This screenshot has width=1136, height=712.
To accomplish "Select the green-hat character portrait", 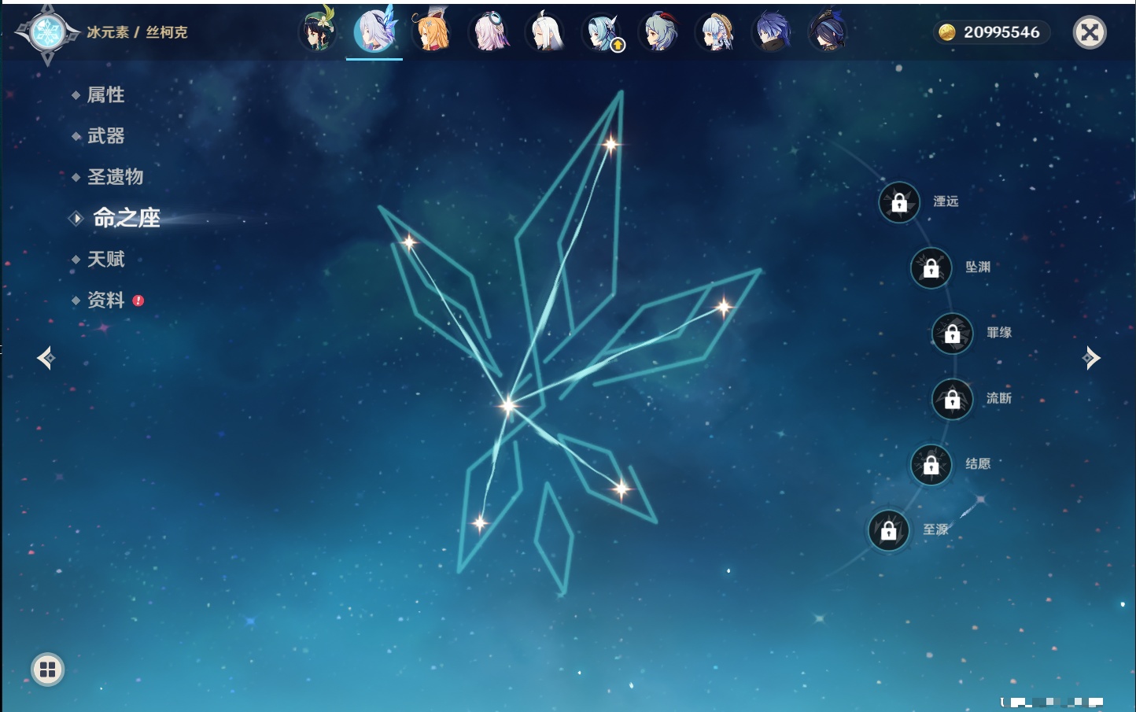I will (319, 32).
